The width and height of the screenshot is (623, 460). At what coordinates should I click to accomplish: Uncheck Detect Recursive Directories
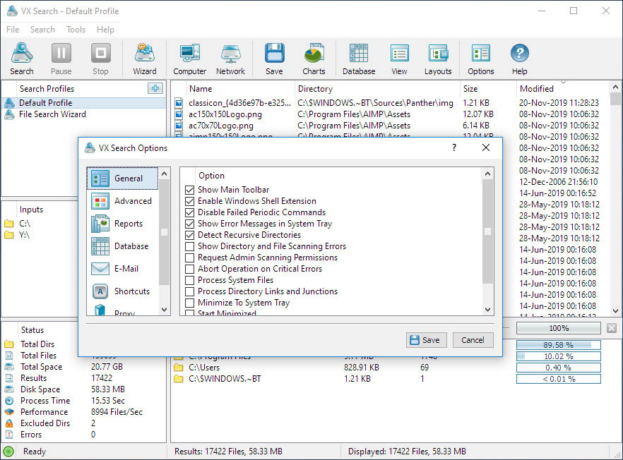[189, 235]
